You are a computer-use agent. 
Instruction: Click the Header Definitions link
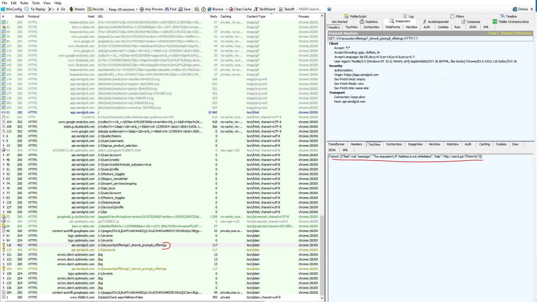(x=516, y=33)
